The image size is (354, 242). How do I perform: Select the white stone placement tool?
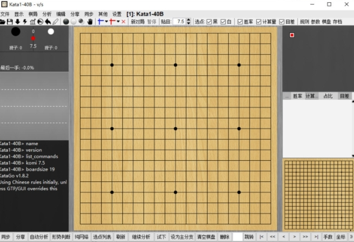coord(74,22)
